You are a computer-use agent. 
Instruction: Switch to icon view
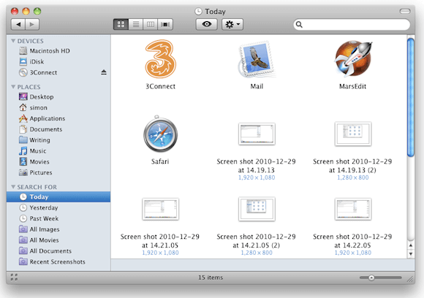pos(121,24)
